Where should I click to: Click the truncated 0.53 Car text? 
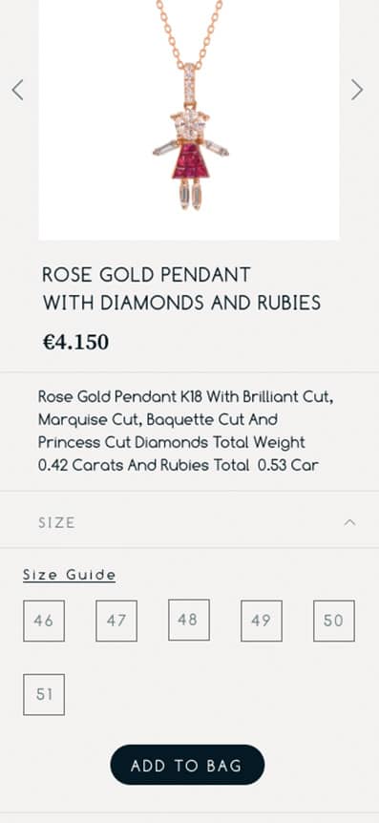[287, 466]
